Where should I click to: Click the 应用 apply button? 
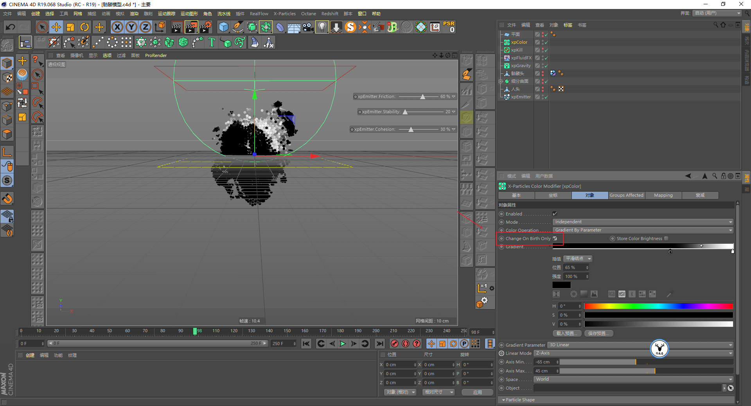[477, 392]
